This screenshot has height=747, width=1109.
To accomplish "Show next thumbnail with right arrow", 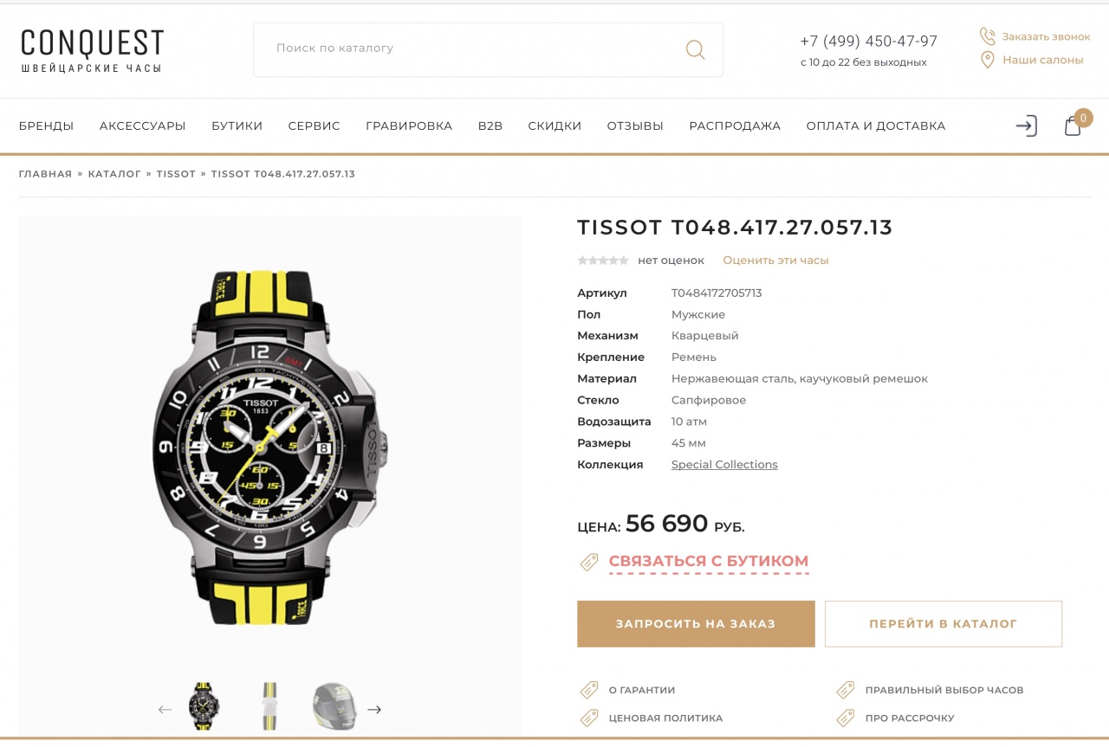I will point(374,710).
